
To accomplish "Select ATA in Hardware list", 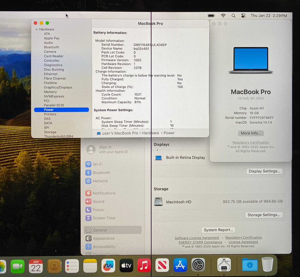I will click(47, 34).
